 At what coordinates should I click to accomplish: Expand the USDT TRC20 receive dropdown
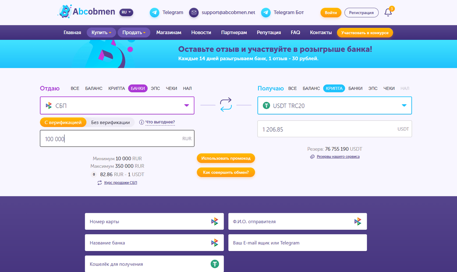click(404, 106)
